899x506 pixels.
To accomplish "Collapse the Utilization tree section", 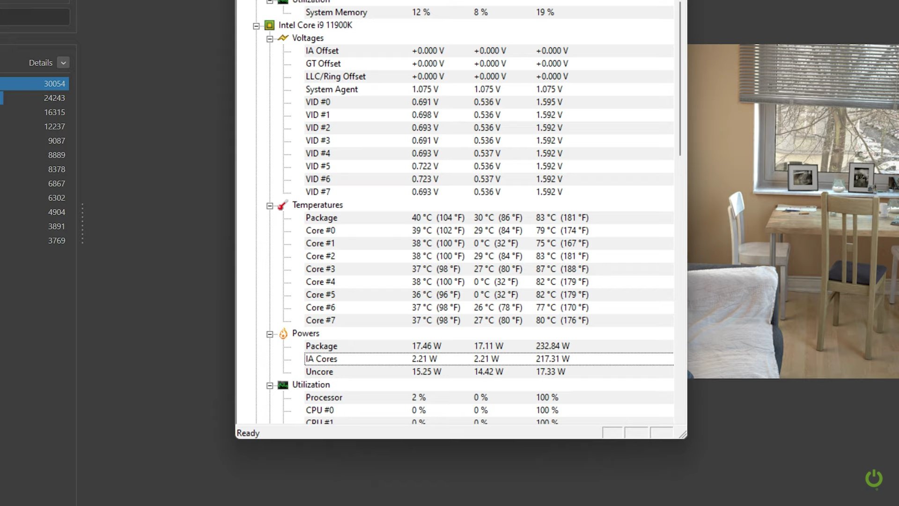I will coord(270,386).
